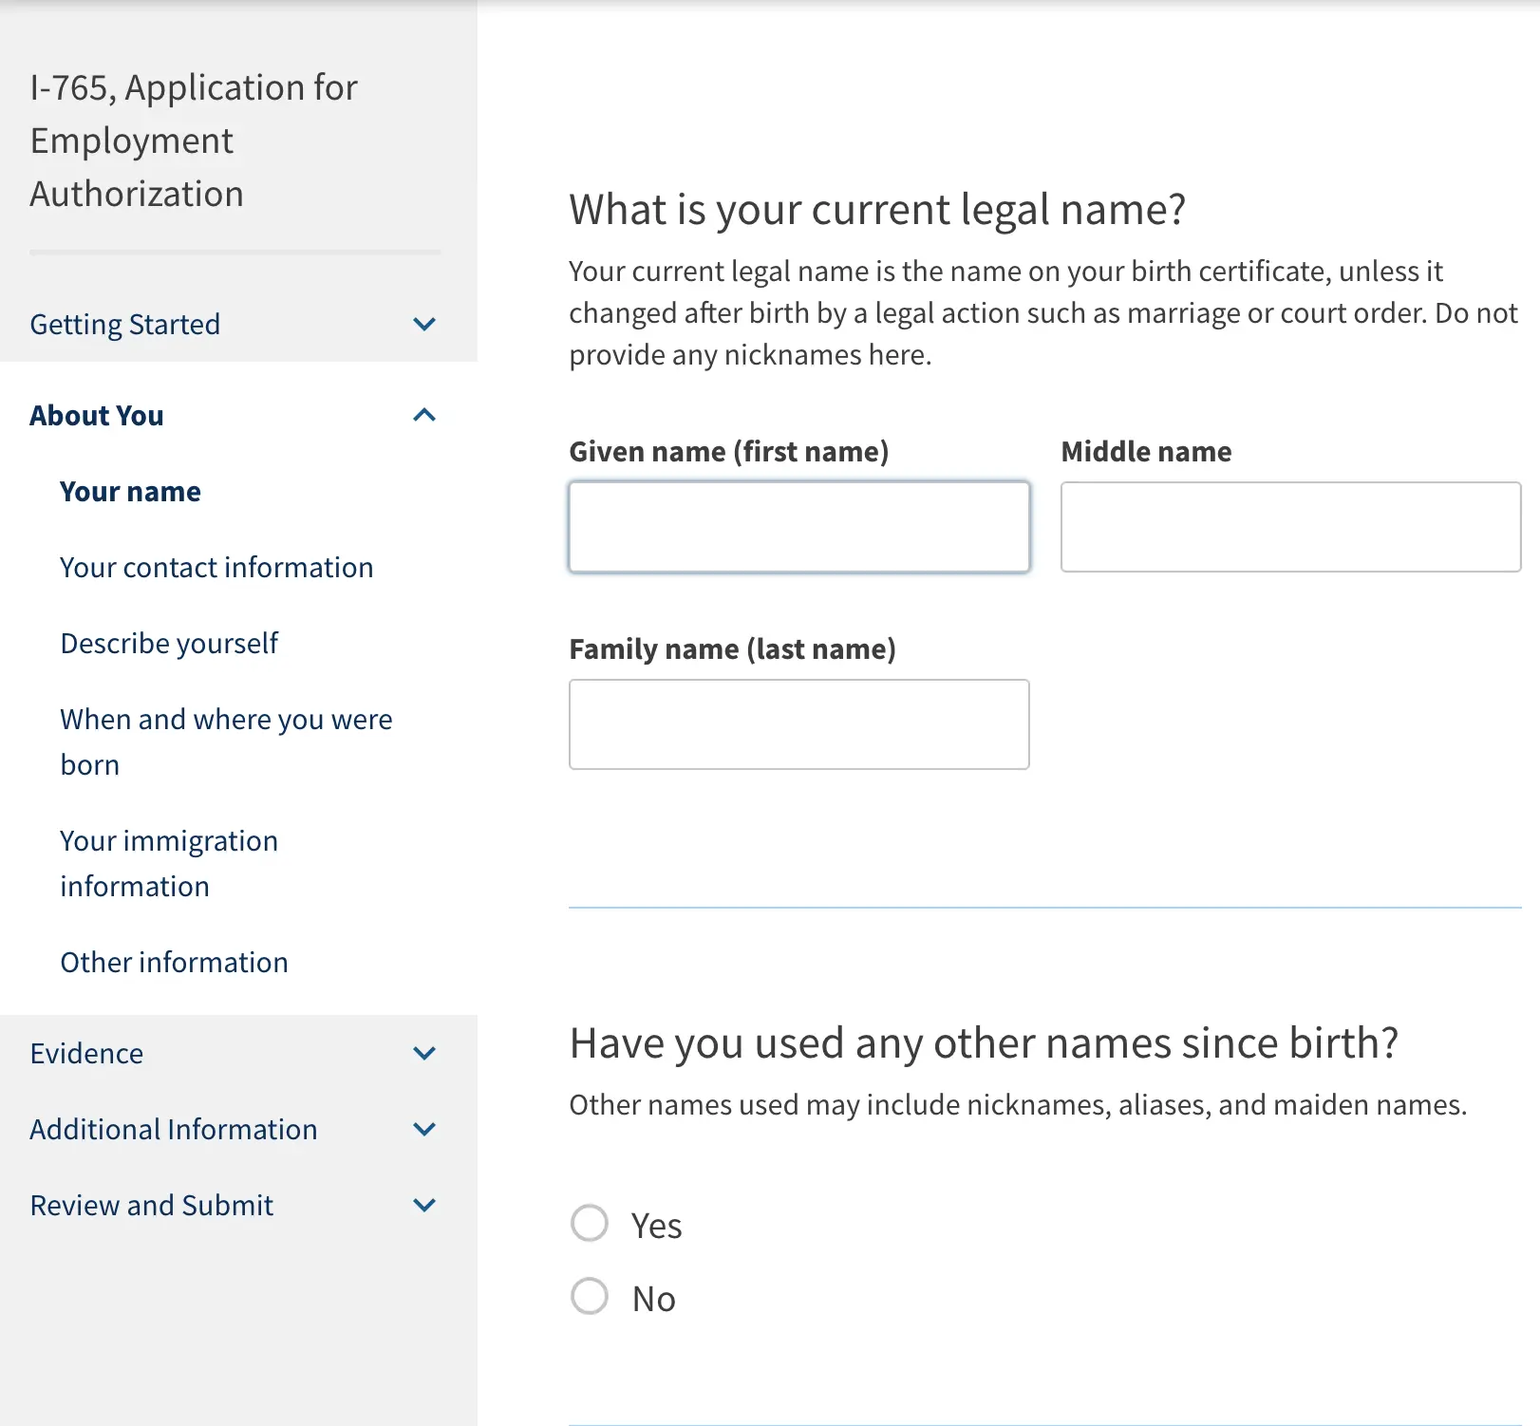Open the Describe yourself section
The height and width of the screenshot is (1426, 1540).
tap(169, 644)
